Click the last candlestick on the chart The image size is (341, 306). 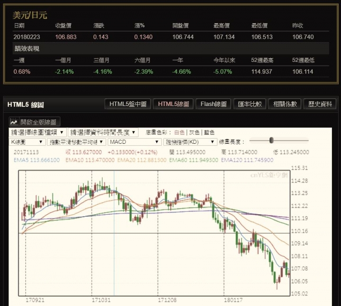coord(288,272)
